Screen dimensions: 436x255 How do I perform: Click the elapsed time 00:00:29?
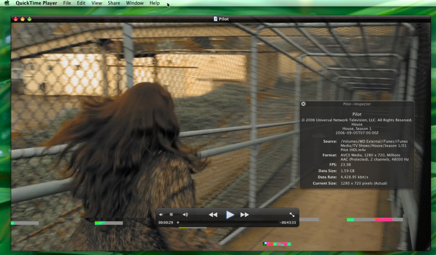(166, 223)
